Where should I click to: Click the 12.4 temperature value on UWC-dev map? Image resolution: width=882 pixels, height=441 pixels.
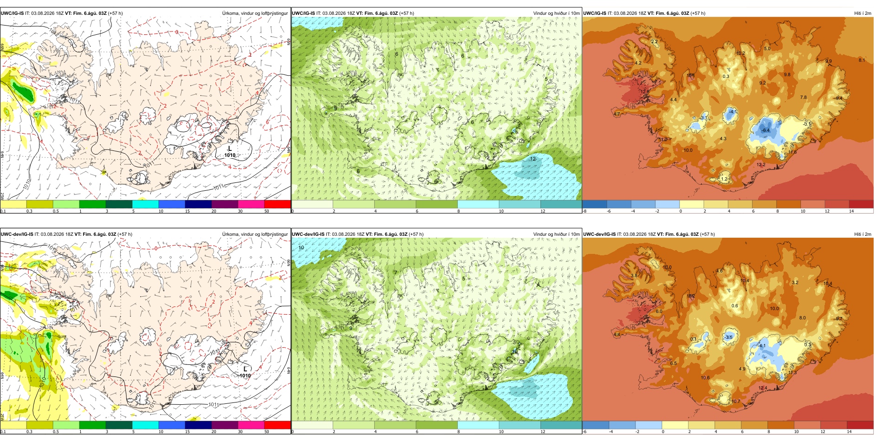[x=763, y=388]
